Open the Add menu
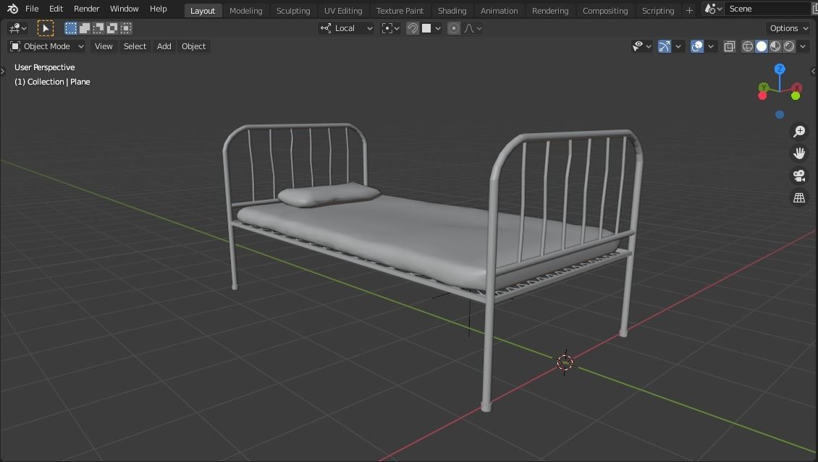The height and width of the screenshot is (462, 818). (x=164, y=46)
